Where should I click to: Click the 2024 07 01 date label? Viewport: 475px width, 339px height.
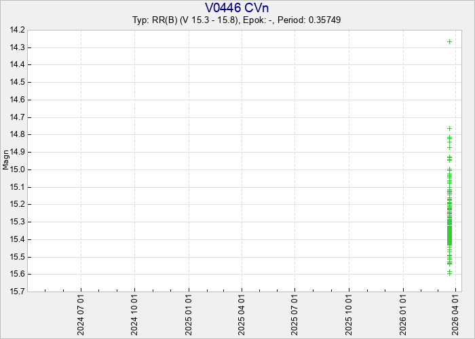coord(81,313)
